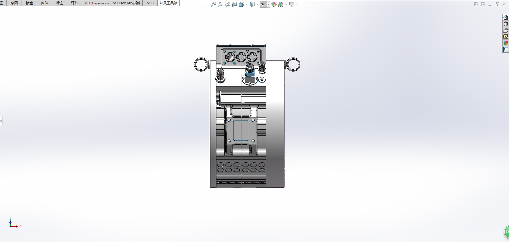The image size is (509, 242).
Task: Select the right ring handle on the model
Action: pos(293,65)
